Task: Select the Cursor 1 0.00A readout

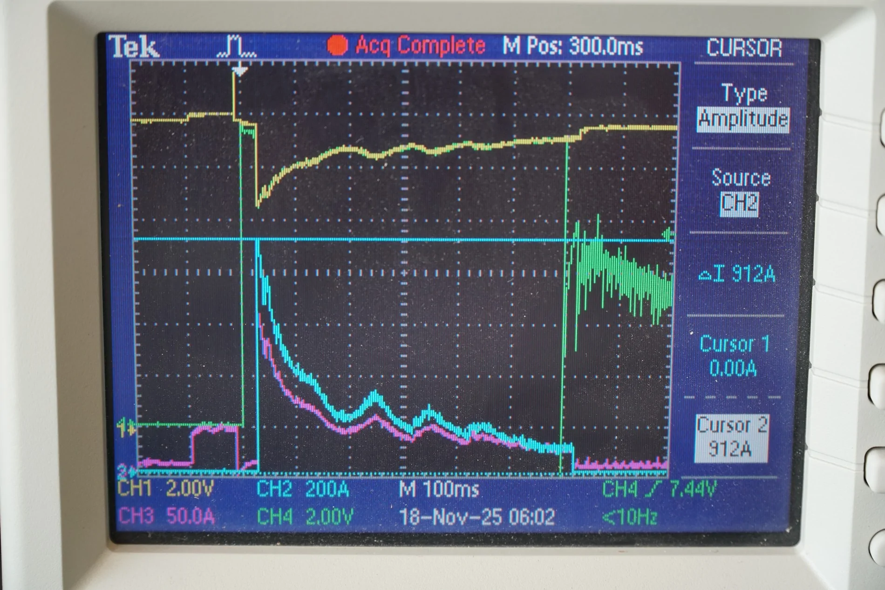Action: click(733, 356)
